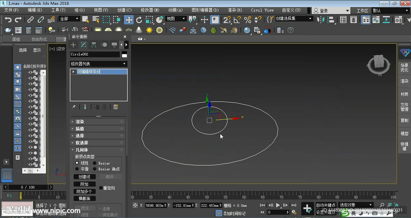The image size is (411, 218).
Task: Toggle visibility eye of first scene item
Action: (31, 72)
